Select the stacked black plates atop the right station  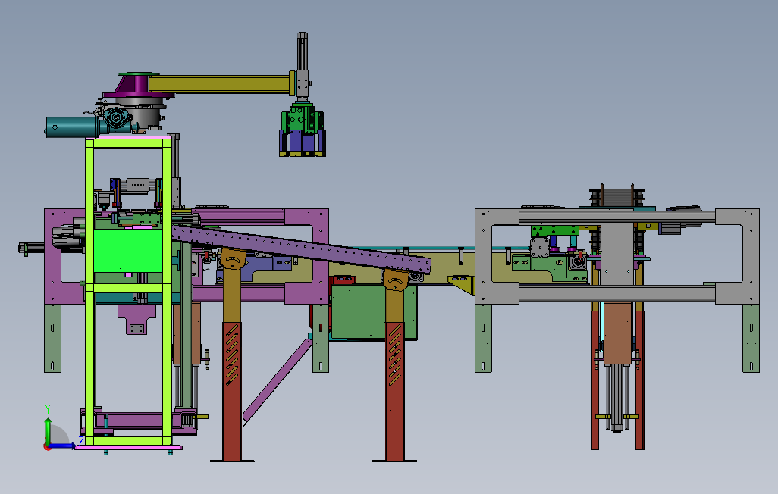tap(617, 196)
